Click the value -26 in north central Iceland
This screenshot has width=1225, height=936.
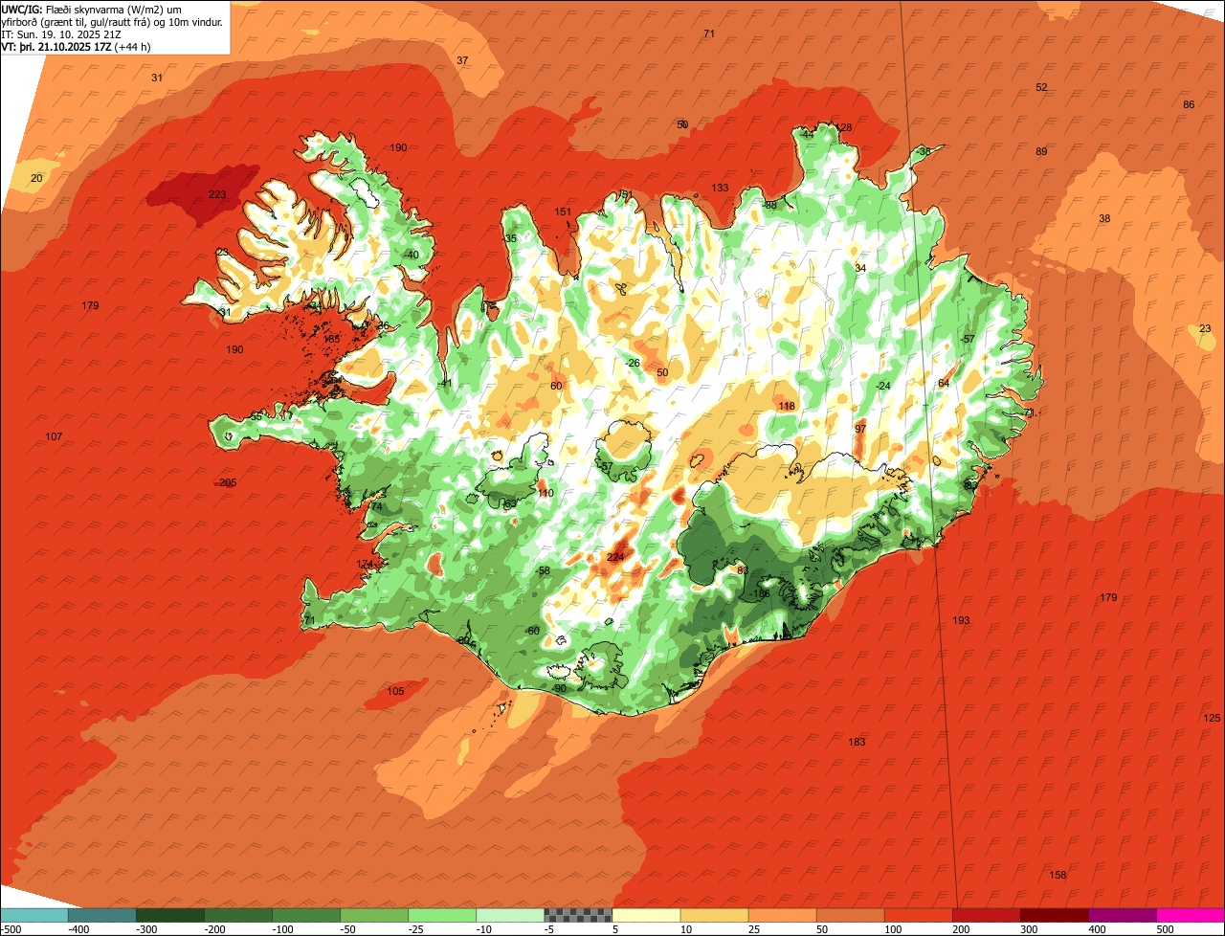point(633,363)
